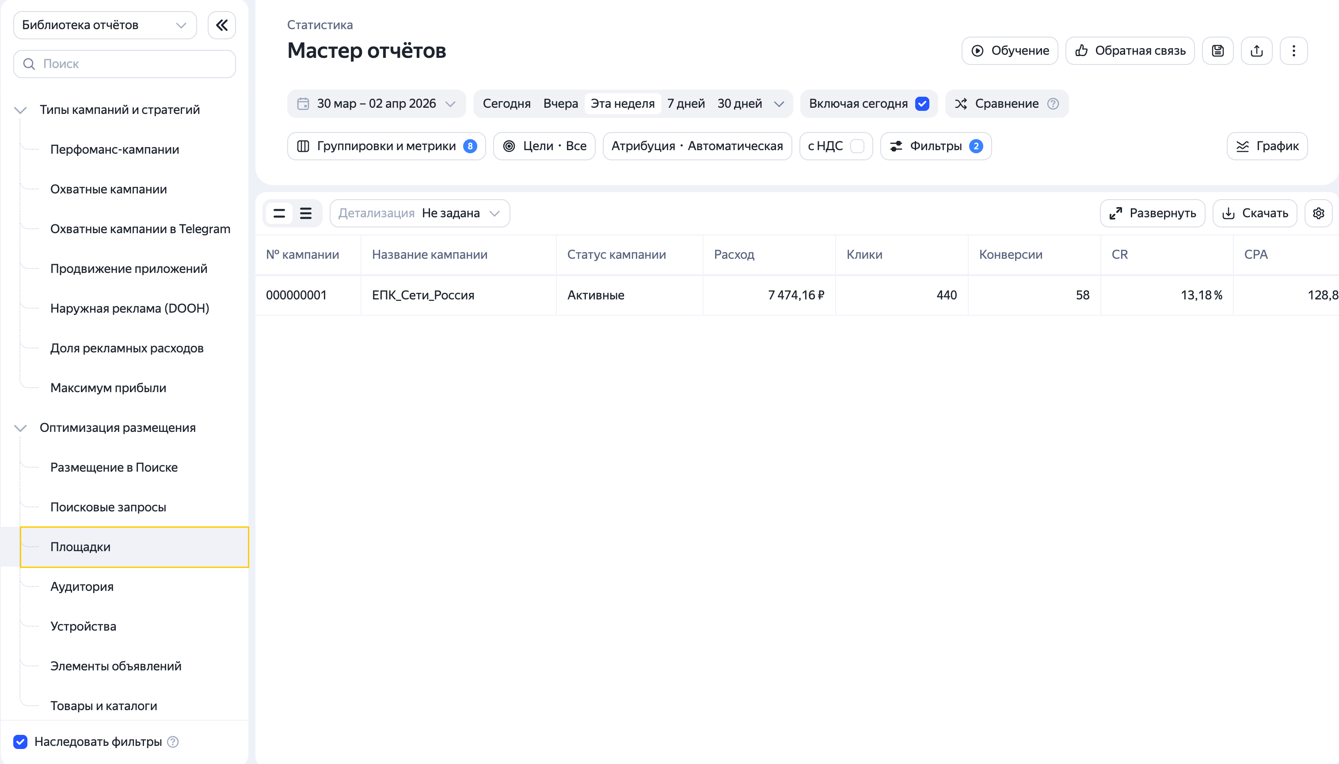Open Перфоманс-кампании report
This screenshot has width=1339, height=764.
[114, 150]
